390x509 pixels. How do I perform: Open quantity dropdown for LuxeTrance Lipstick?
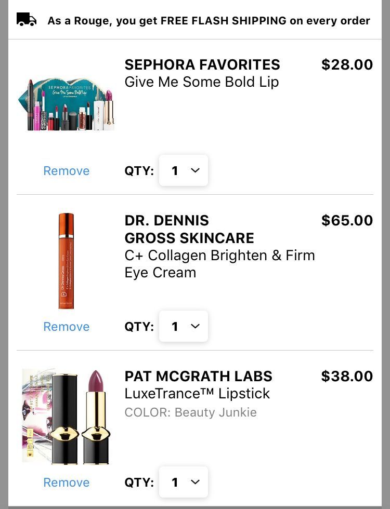pyautogui.click(x=183, y=482)
